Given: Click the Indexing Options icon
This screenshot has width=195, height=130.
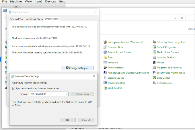Looking at the screenshot, I should [x=154, y=57].
